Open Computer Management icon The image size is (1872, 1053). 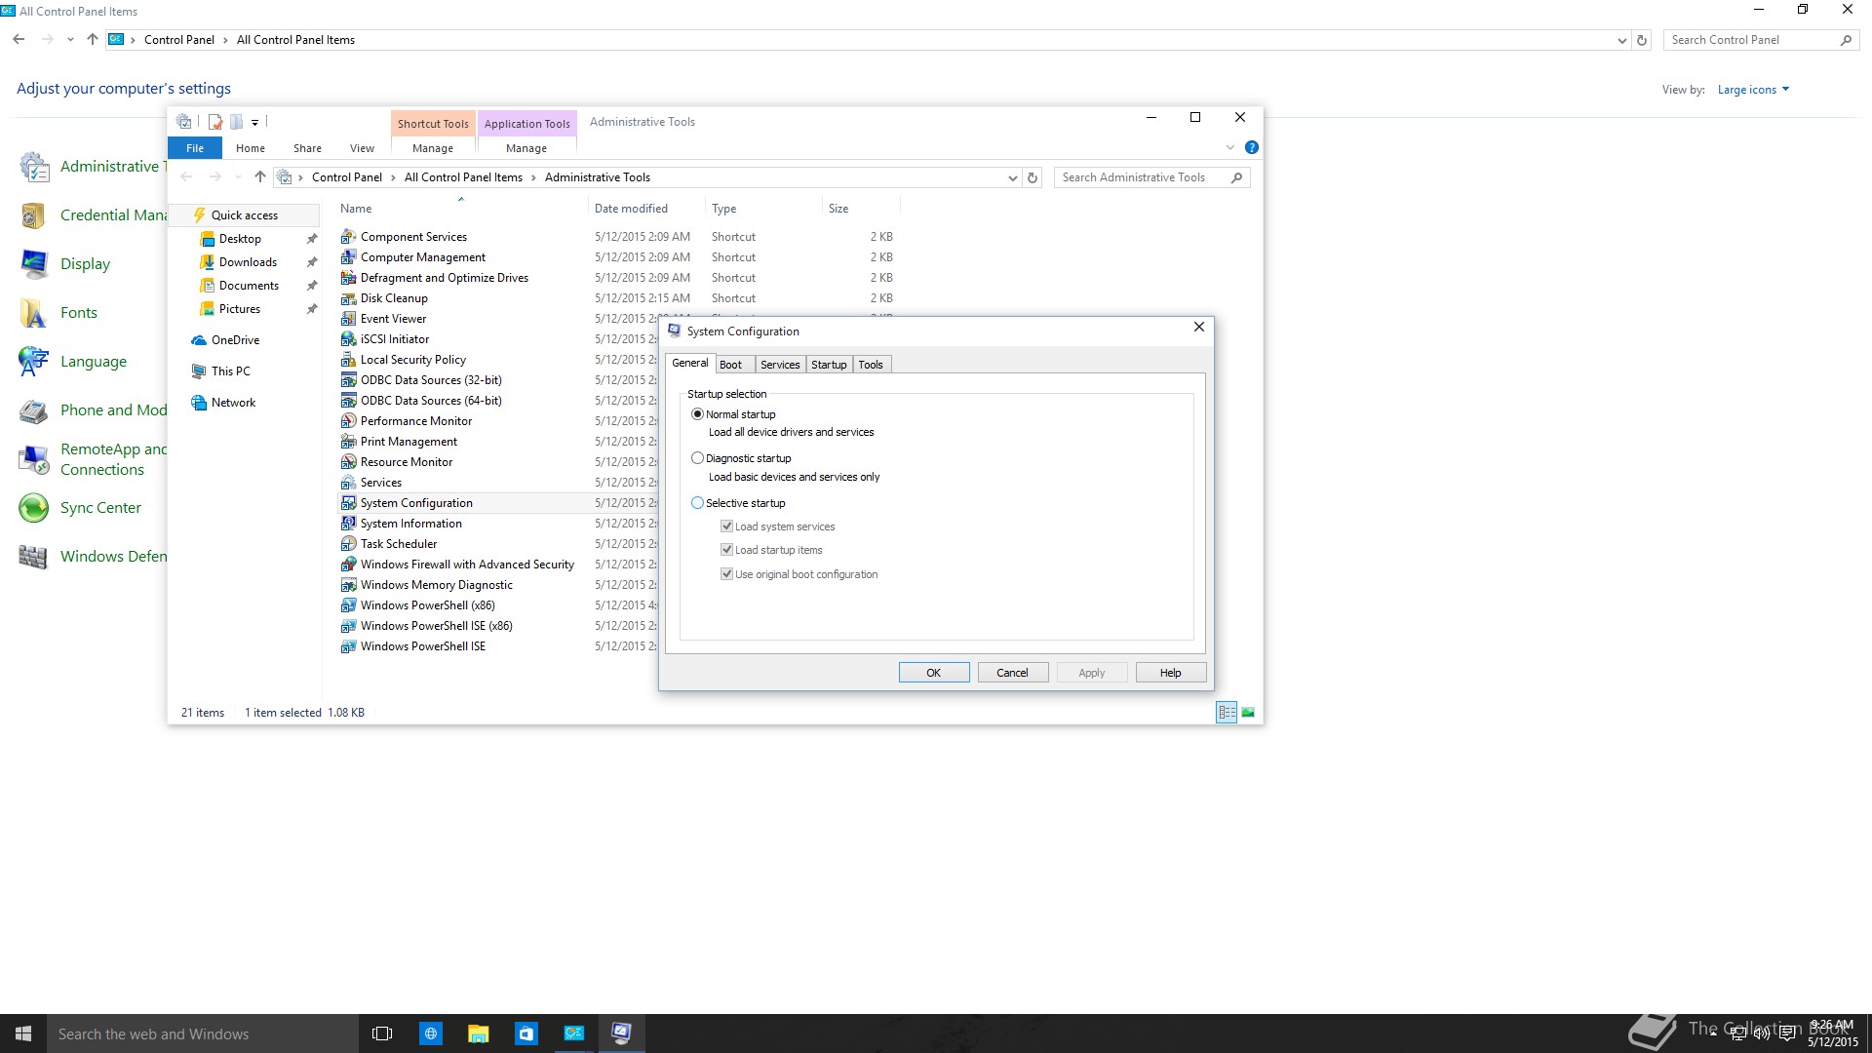[x=348, y=257]
